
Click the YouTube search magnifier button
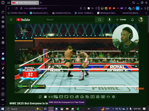tap(100, 20)
